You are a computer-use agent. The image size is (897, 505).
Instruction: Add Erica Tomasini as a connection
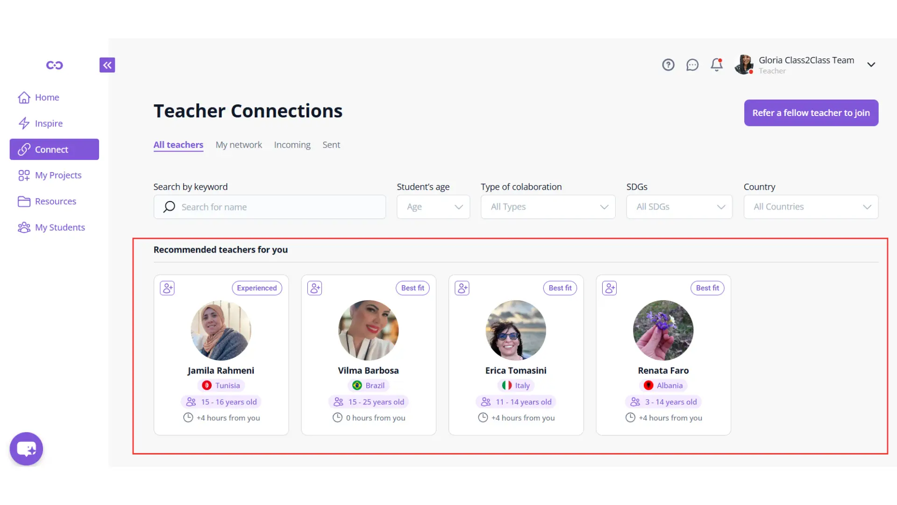pos(462,288)
